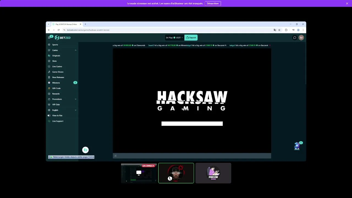
Task: Open the chat bubble icon
Action: [295, 38]
